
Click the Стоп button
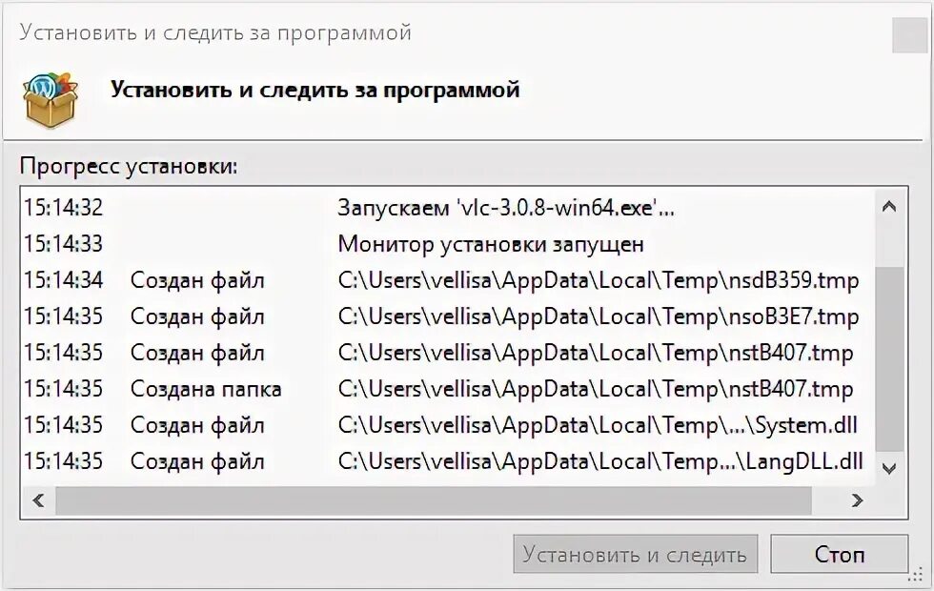coord(839,554)
